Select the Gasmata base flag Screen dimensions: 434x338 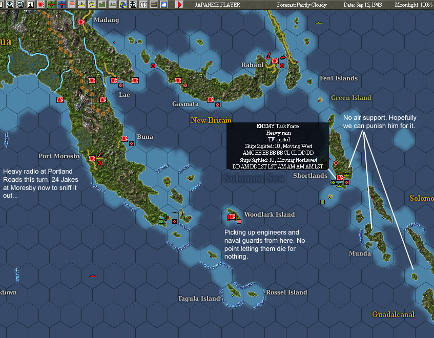point(211,100)
